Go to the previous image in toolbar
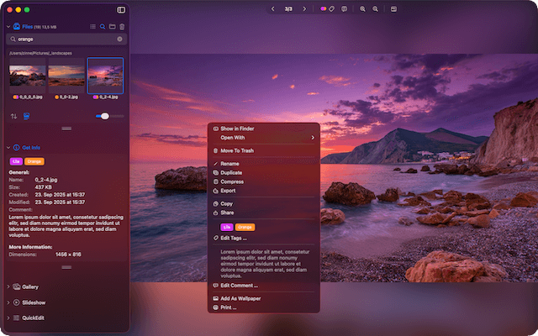 point(272,9)
